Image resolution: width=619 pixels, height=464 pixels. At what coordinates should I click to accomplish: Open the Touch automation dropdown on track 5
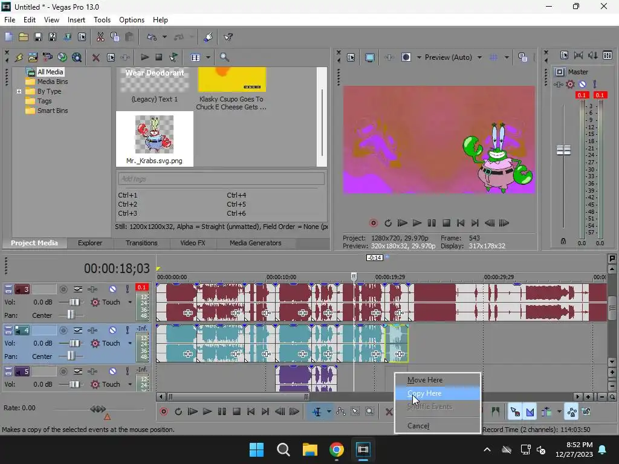pyautogui.click(x=130, y=384)
